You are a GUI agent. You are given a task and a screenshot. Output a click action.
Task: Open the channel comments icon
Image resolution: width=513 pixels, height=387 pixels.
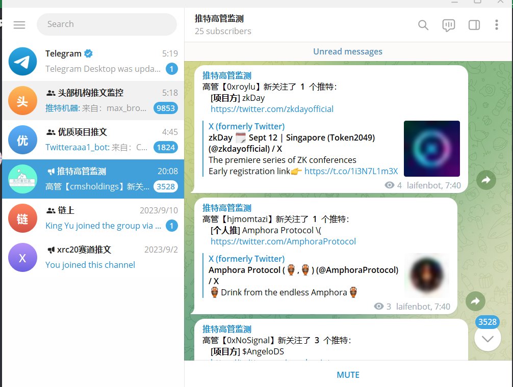click(449, 25)
